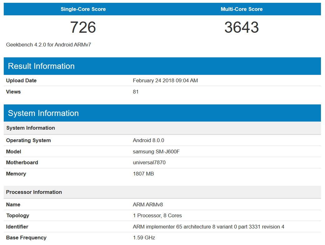Click the 1 Processor, 8 Cores topology value
This screenshot has width=325, height=245.
coord(157,215)
